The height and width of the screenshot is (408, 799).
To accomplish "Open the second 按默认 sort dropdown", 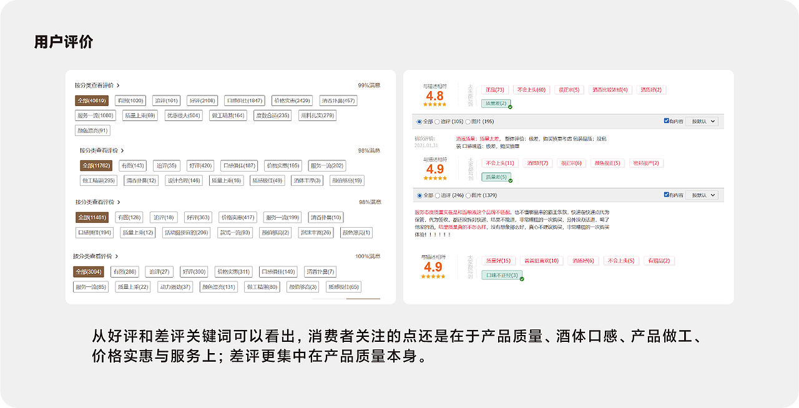I will tap(702, 195).
